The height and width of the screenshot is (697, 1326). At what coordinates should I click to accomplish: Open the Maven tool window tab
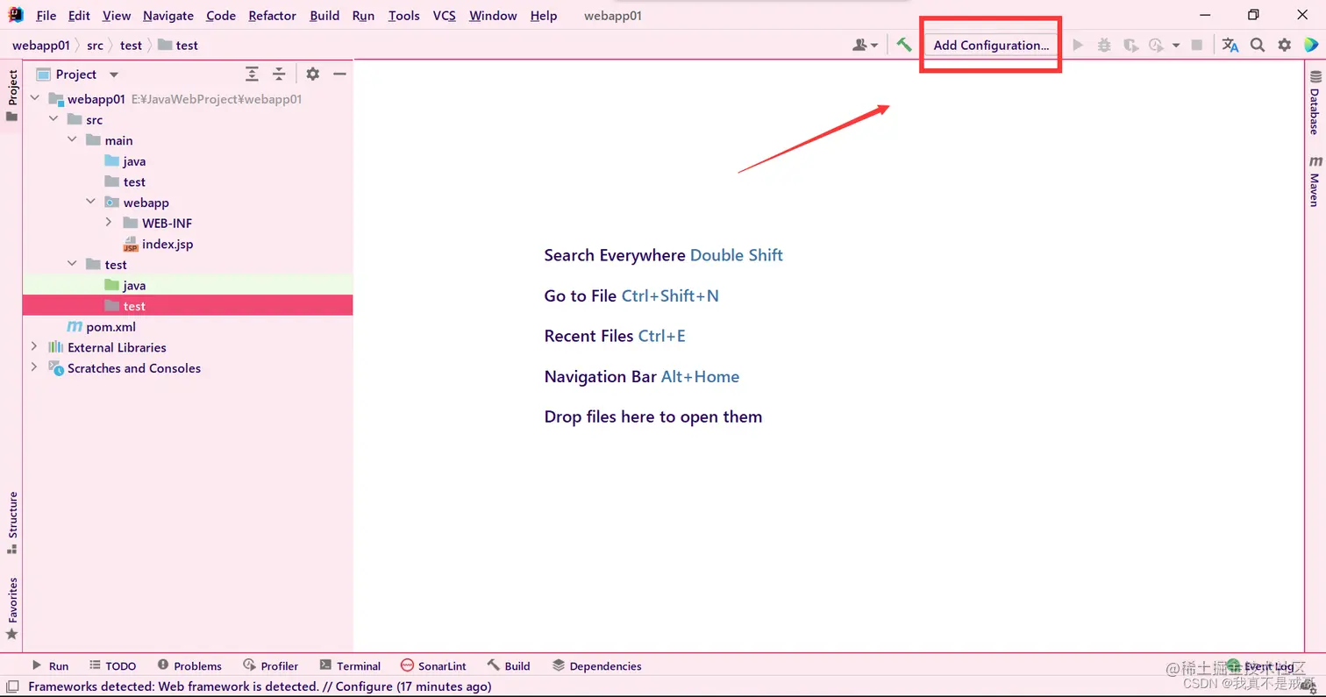[x=1315, y=181]
